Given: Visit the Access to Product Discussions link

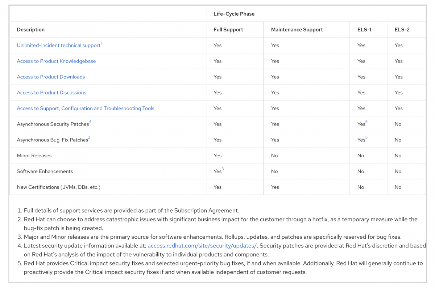Looking at the screenshot, I should 51,93.
